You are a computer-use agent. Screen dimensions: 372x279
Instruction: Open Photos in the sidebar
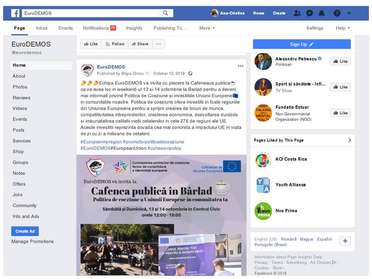tap(20, 87)
